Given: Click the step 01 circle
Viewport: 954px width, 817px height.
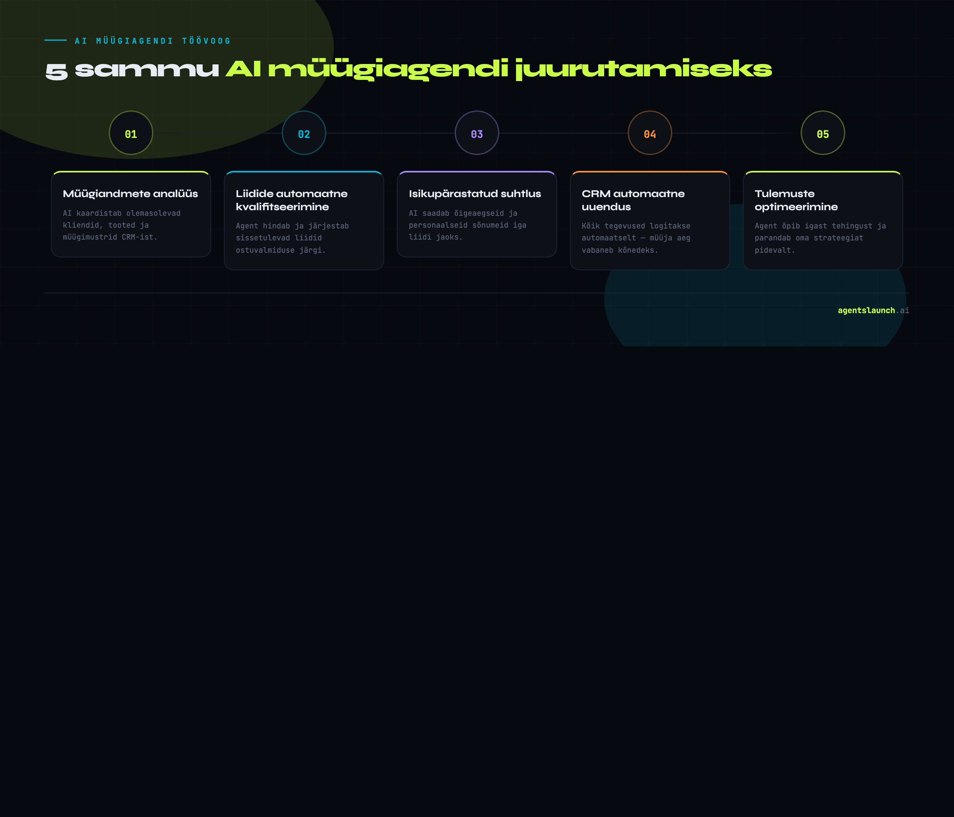Looking at the screenshot, I should click(131, 133).
